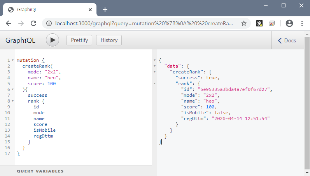310x176 pixels.
Task: Collapse the rank block at line 8
Action: pyautogui.click(x=13, y=101)
